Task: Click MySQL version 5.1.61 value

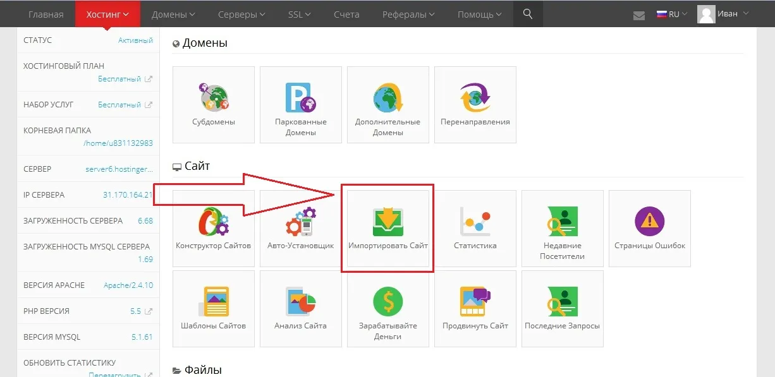Action: point(142,337)
